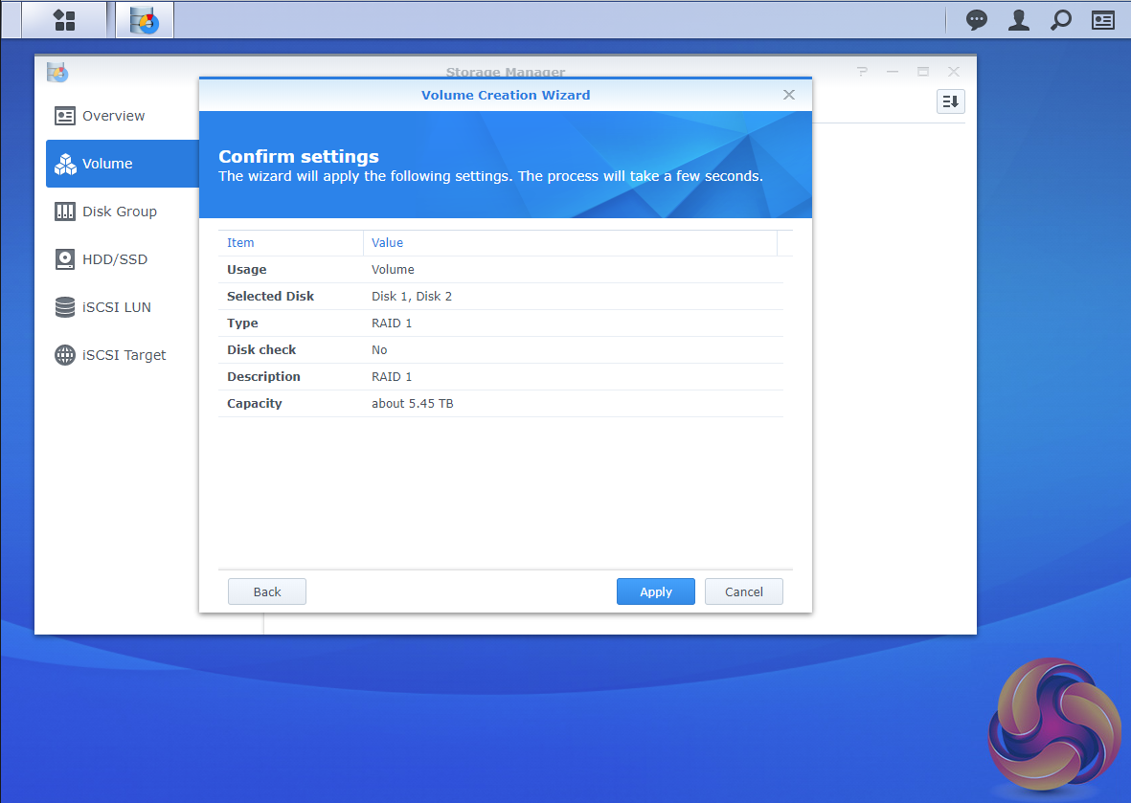1131x803 pixels.
Task: Open the user account options icon
Action: pyautogui.click(x=1019, y=20)
